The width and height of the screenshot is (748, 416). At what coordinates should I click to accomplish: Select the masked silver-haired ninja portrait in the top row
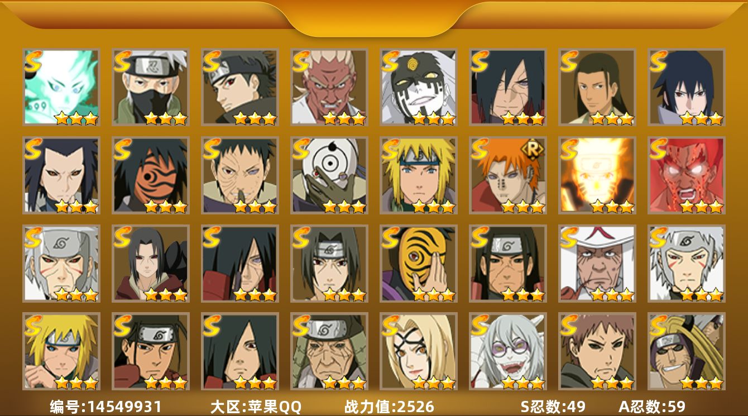[150, 87]
